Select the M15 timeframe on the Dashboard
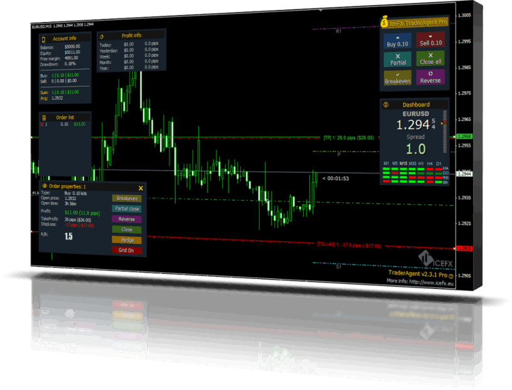 pyautogui.click(x=403, y=163)
